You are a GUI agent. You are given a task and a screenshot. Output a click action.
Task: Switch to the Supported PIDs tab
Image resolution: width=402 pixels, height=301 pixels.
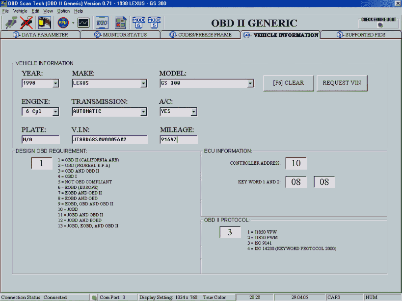tap(361, 35)
